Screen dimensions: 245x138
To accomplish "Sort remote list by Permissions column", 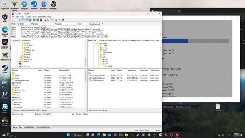I will pos(144,70).
